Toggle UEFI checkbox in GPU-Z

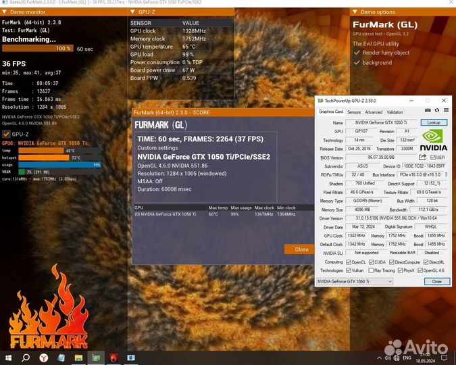(x=433, y=157)
